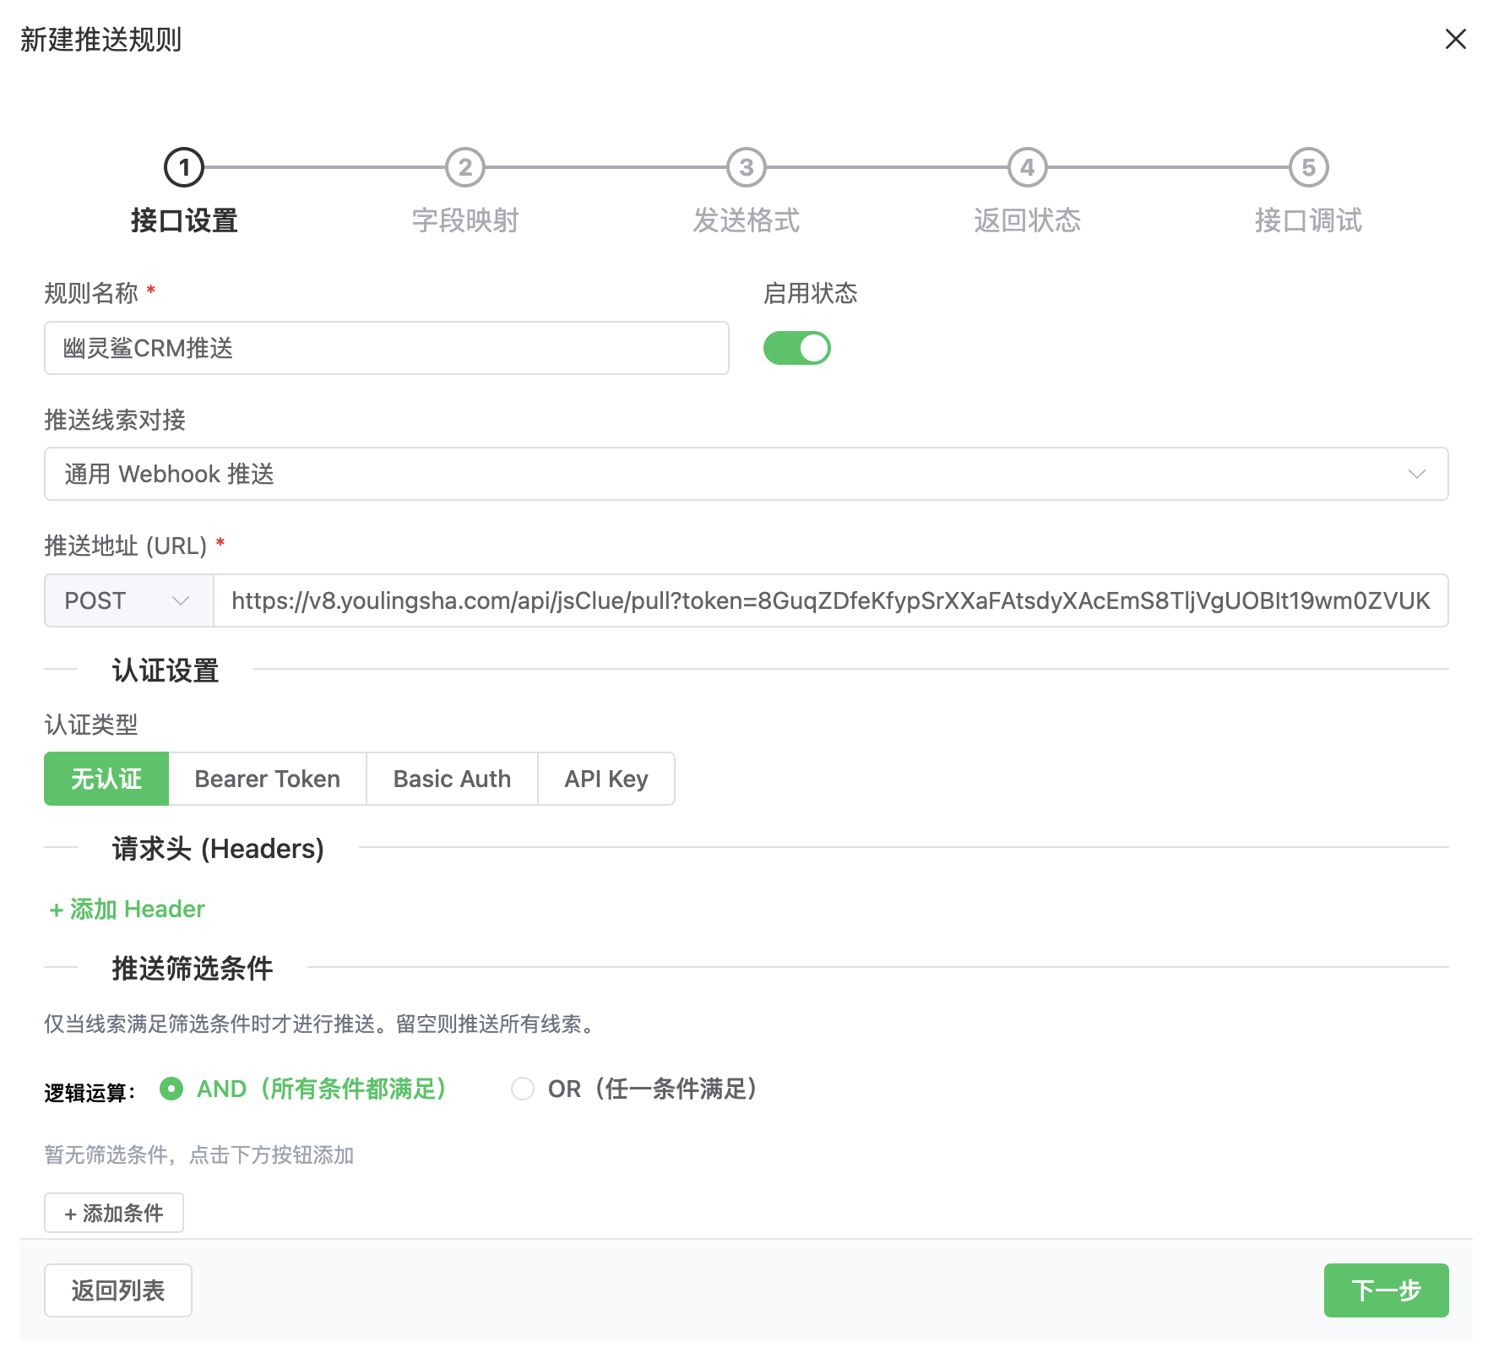Click step 4 circle icon 返回状态
This screenshot has height=1358, width=1488.
(1027, 167)
